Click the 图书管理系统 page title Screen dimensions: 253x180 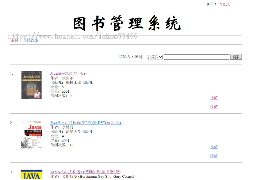coord(126,23)
